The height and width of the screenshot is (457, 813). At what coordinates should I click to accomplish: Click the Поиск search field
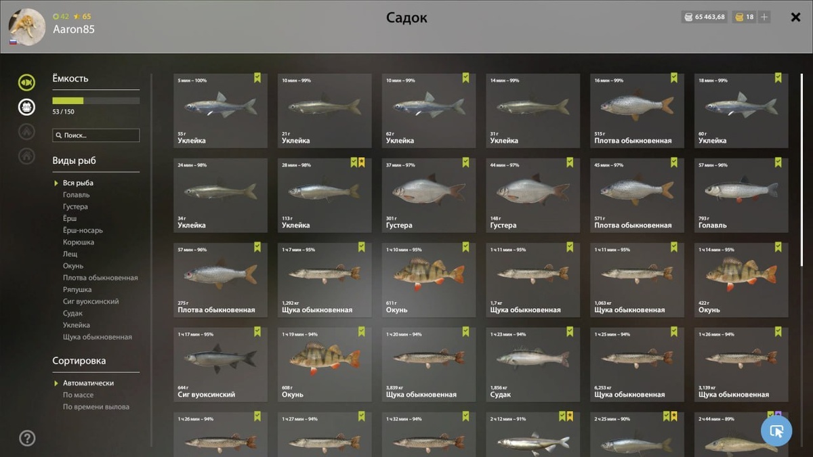pyautogui.click(x=96, y=135)
